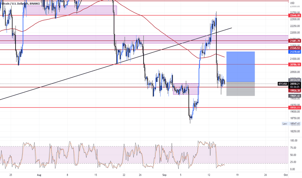The image size is (302, 178).
Task: Select the 21681.78 price label
Action: 295,41
